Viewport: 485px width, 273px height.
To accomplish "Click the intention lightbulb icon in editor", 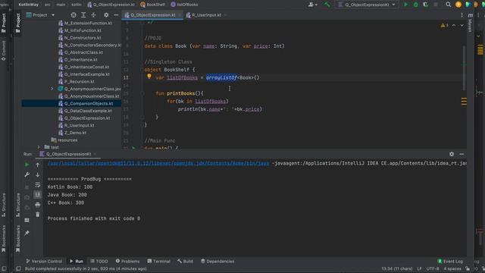I will click(149, 76).
